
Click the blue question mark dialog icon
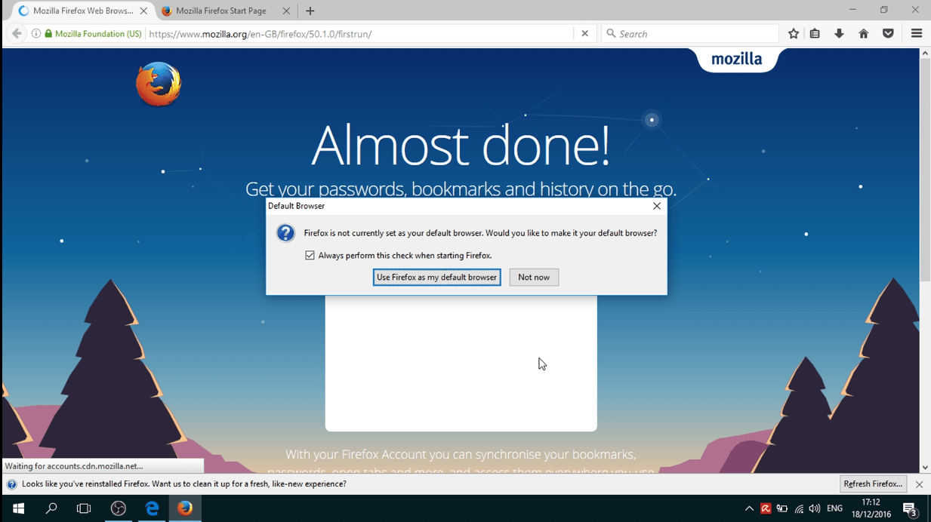[x=285, y=233]
